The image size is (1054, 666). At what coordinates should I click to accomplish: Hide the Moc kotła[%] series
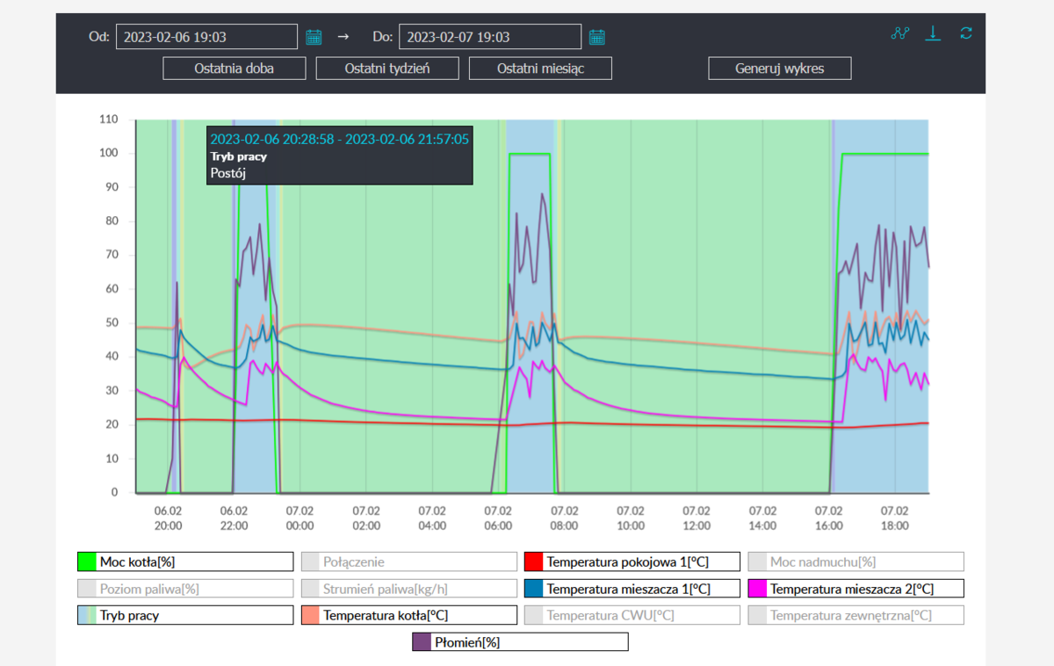(x=185, y=562)
